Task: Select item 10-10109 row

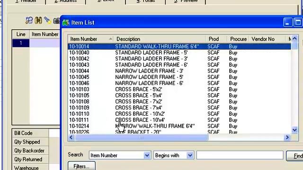Action: tap(179, 108)
